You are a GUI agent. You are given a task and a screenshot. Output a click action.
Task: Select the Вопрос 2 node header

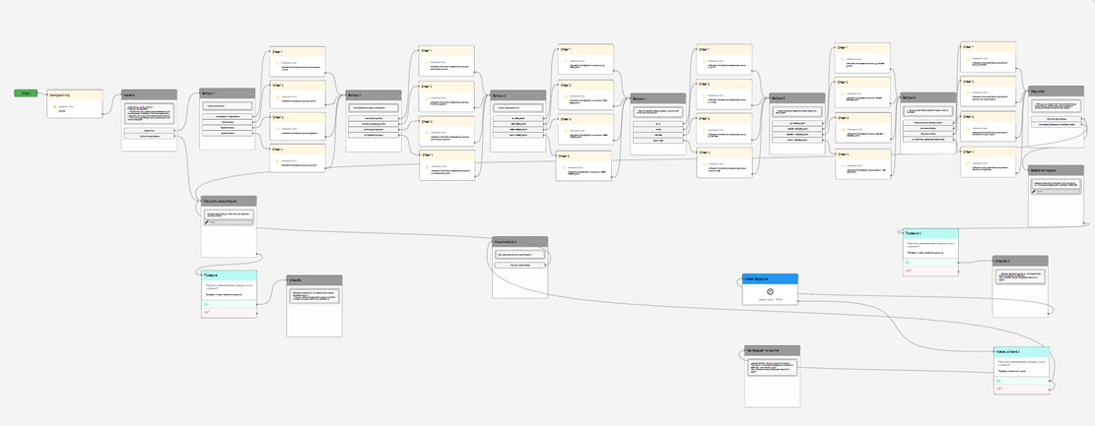coord(374,94)
